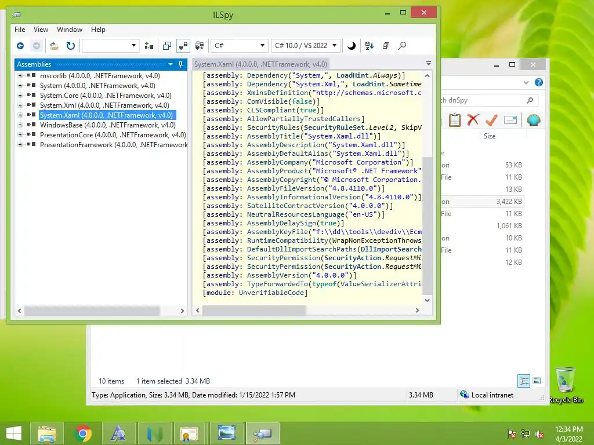Sort assembly list alphabetically
This screenshot has height=445, width=594.
pyautogui.click(x=370, y=46)
